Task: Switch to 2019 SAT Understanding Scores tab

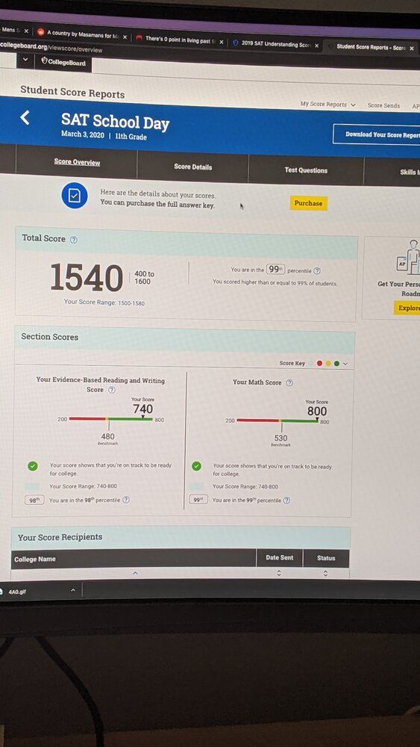Action: (275, 44)
